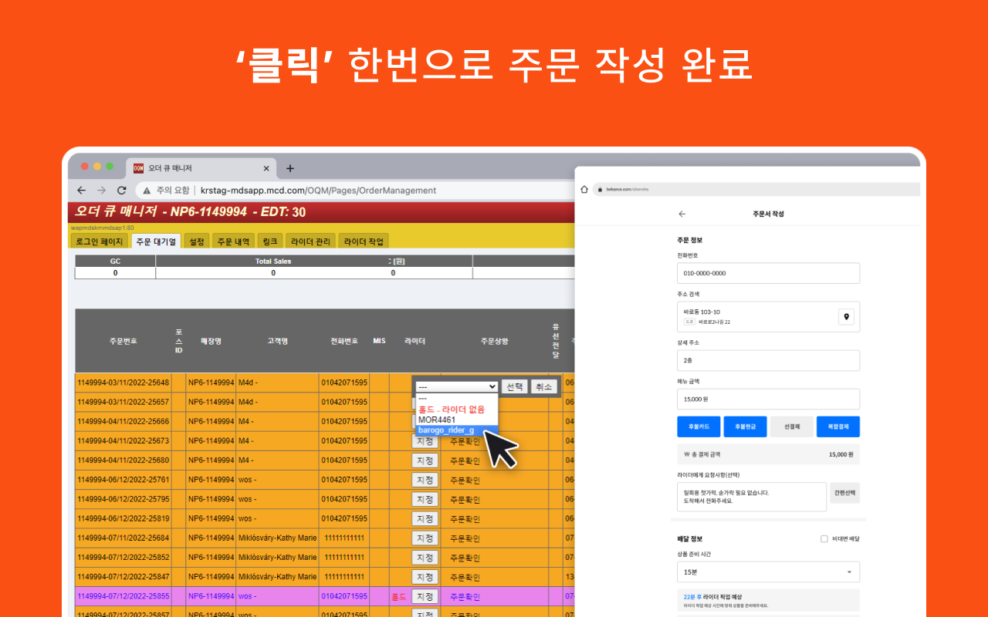Click 지정 for order 1149994-06/12/2022-25819

tap(425, 518)
